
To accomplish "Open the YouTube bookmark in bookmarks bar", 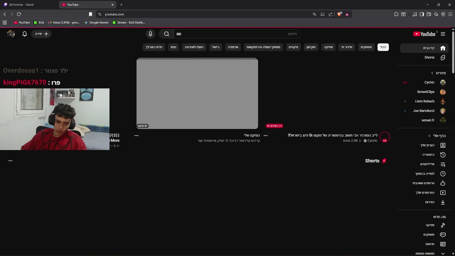I will coord(22,22).
